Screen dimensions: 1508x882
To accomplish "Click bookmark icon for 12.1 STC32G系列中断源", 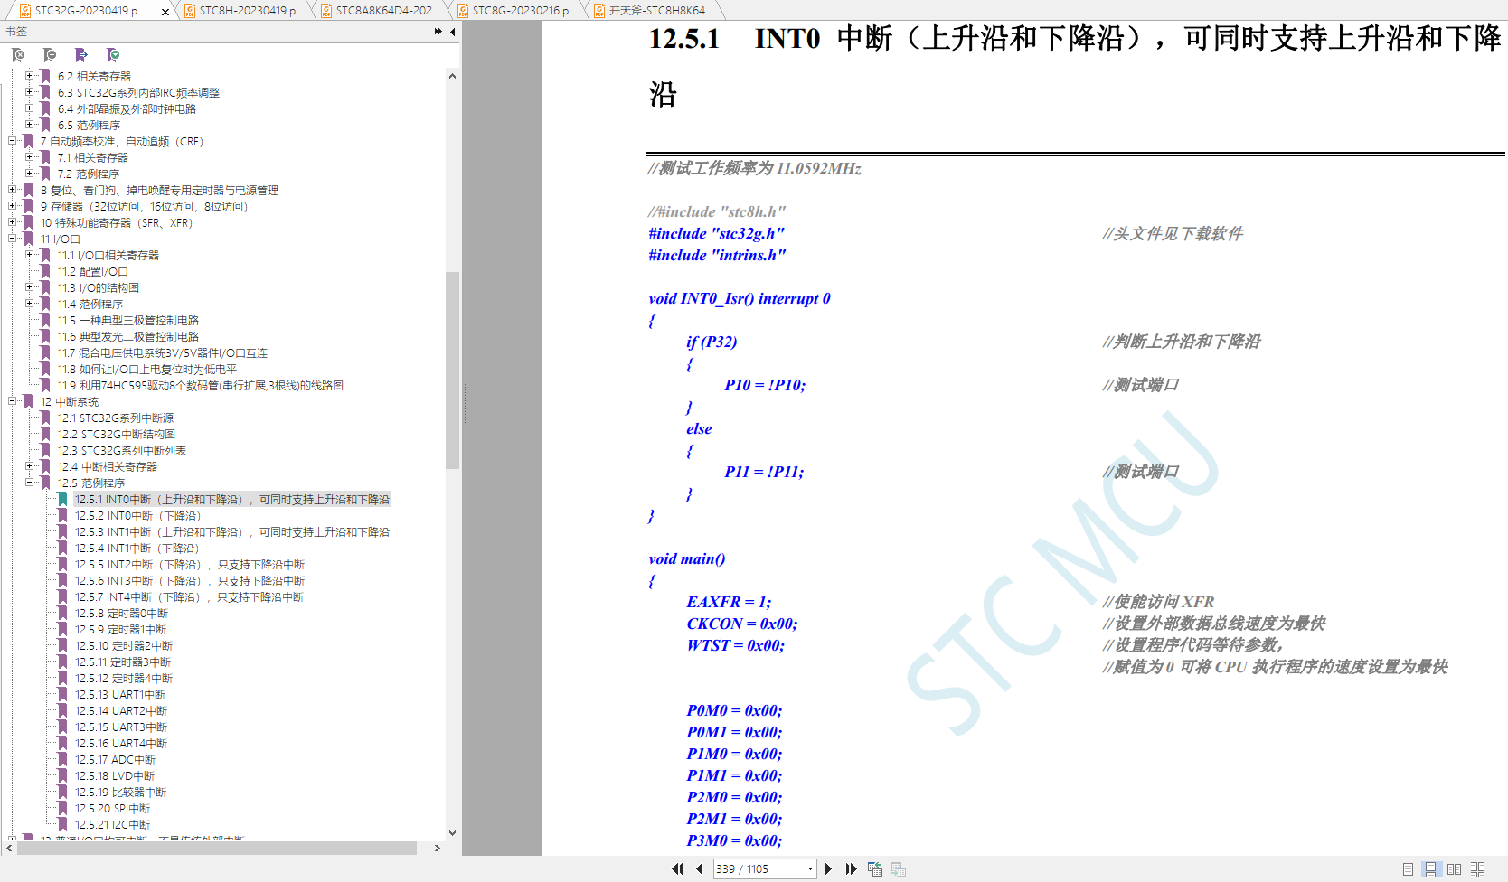I will tap(45, 418).
